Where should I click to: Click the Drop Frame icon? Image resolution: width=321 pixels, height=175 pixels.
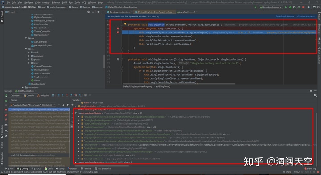pyautogui.click(x=76, y=95)
